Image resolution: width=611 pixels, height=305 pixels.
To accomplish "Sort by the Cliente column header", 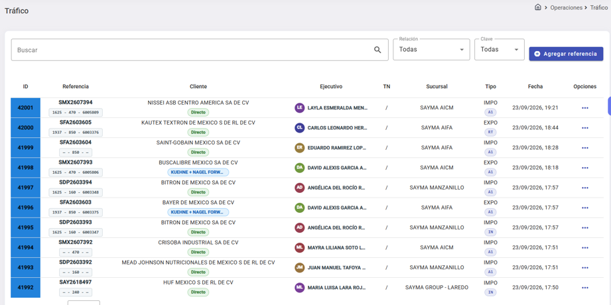I will pos(198,86).
